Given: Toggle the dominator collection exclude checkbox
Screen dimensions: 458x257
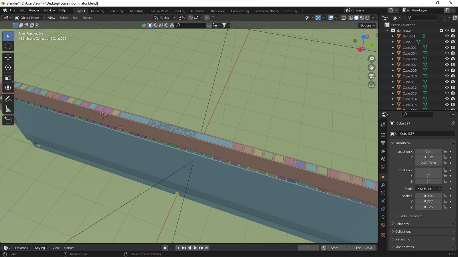Looking at the screenshot, I should tap(441, 31).
